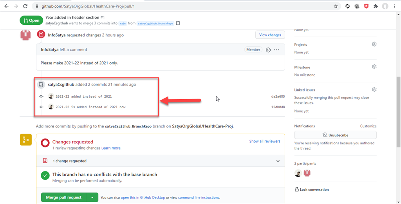
Task: Click avatar next to da2a685 commit
Action: (51, 97)
